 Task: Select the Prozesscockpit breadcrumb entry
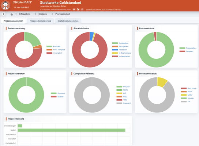click(x=63, y=14)
